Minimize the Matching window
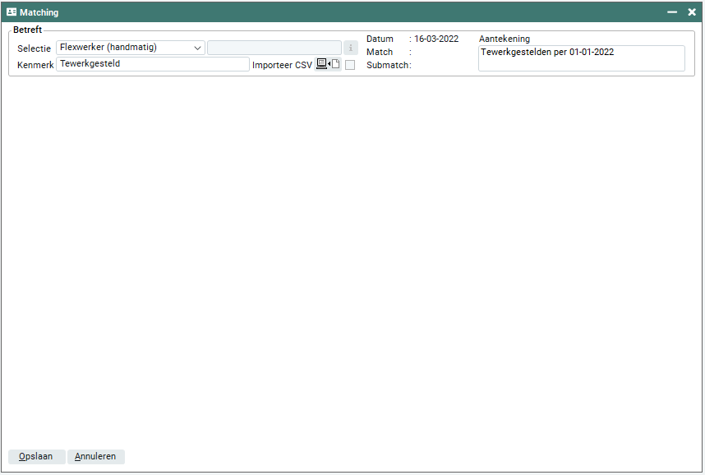The width and height of the screenshot is (705, 475). [x=672, y=12]
